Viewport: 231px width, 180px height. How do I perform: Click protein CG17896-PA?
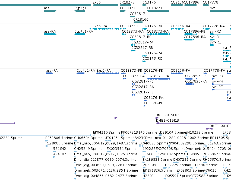189,84
